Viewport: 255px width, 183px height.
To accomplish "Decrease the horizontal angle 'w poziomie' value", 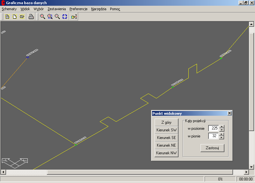I will [222, 130].
